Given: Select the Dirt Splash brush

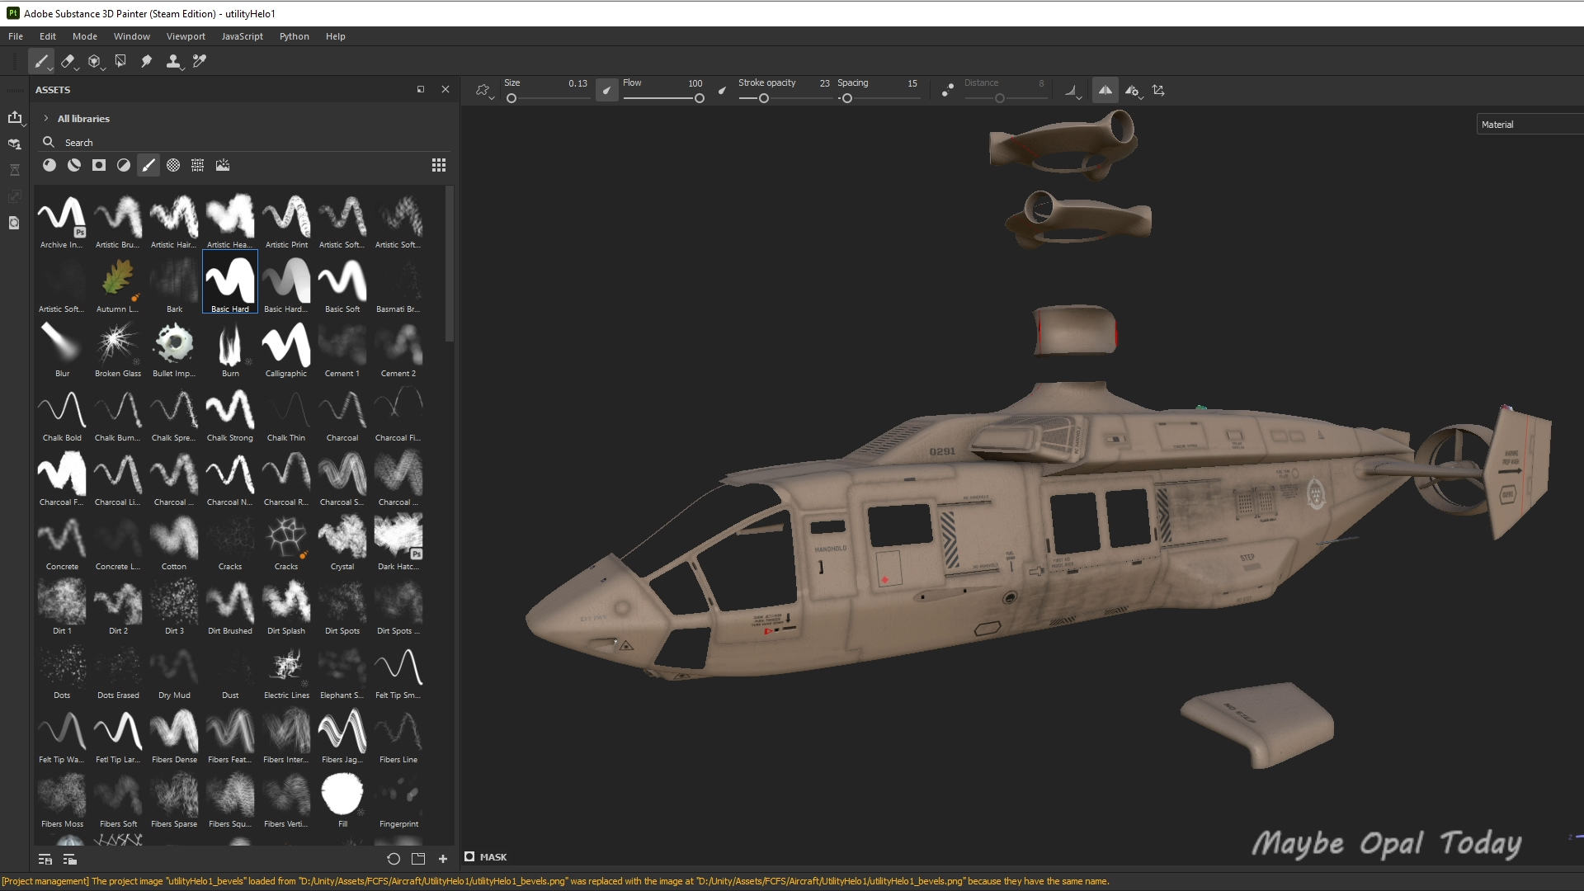Looking at the screenshot, I should (286, 604).
